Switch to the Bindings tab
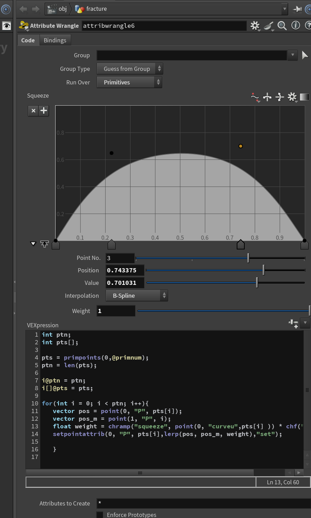The width and height of the screenshot is (311, 518). (55, 40)
